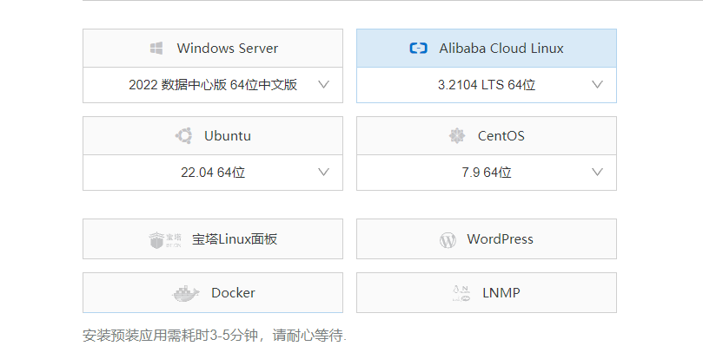Choose the 宝塔Linux面板 application image
This screenshot has height=359, width=703.
pyautogui.click(x=213, y=239)
